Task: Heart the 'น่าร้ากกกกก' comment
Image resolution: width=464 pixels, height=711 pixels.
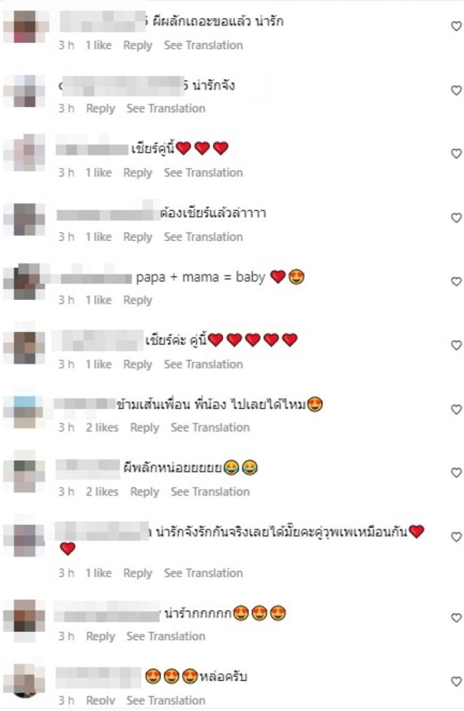Action: pos(456,617)
